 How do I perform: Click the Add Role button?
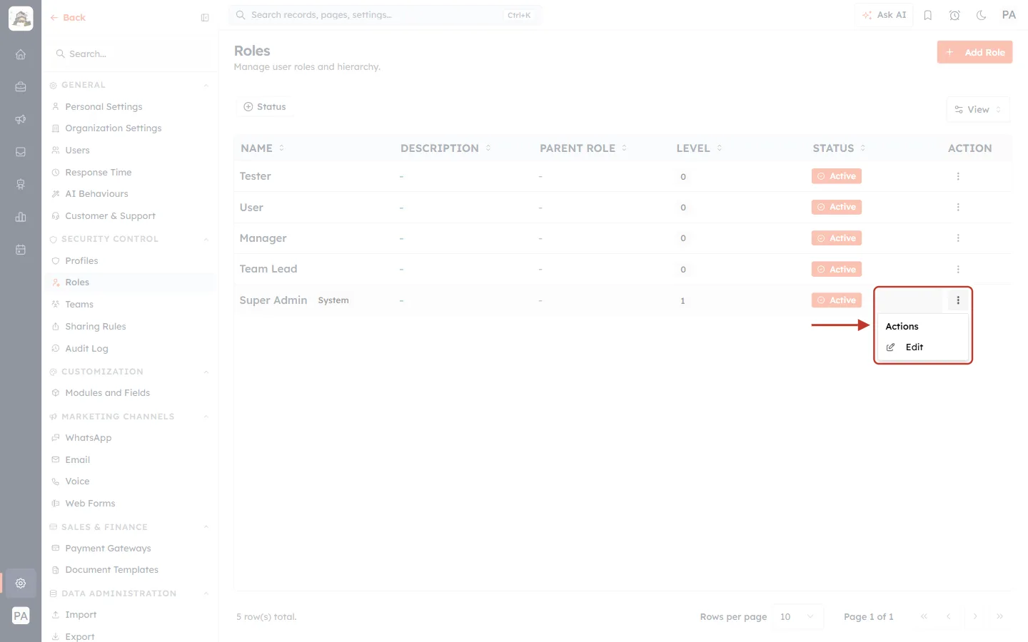(x=974, y=52)
